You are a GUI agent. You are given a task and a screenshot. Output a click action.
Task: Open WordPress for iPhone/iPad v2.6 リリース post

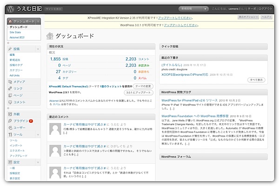pyautogui.click(x=189, y=100)
